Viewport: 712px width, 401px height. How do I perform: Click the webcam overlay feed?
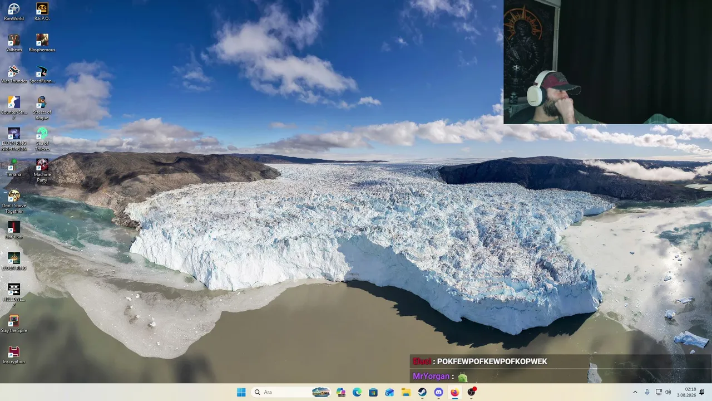[607, 62]
